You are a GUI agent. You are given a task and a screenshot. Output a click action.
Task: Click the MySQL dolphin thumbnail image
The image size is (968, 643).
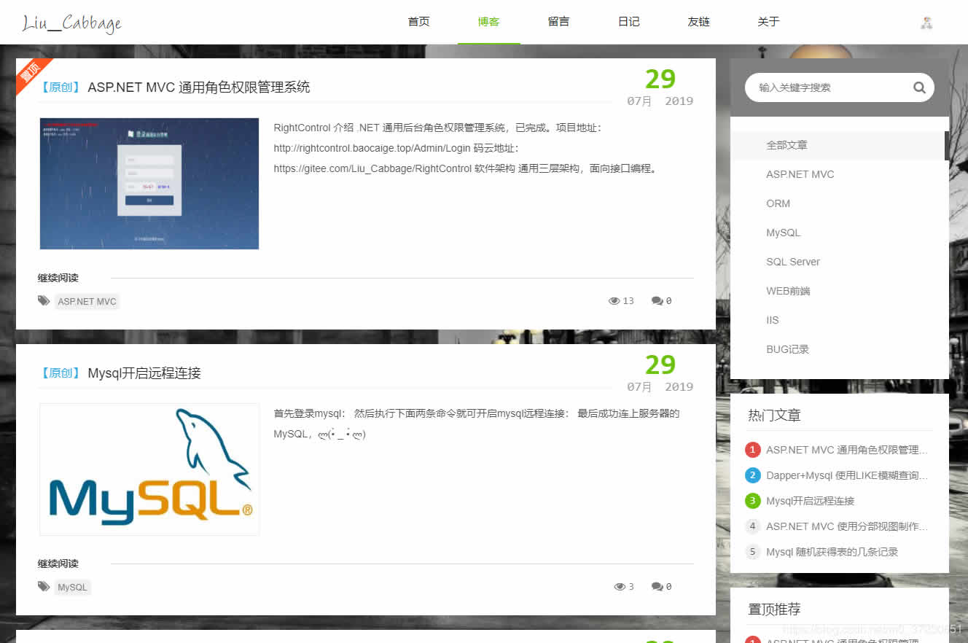tap(149, 469)
